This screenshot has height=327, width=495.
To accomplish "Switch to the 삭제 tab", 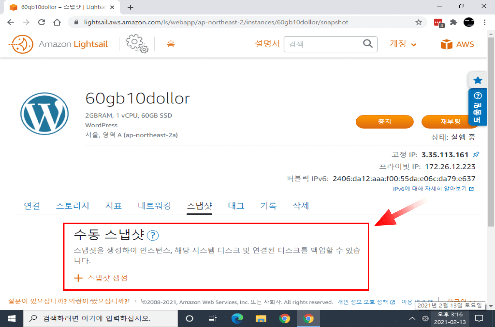I will 301,206.
